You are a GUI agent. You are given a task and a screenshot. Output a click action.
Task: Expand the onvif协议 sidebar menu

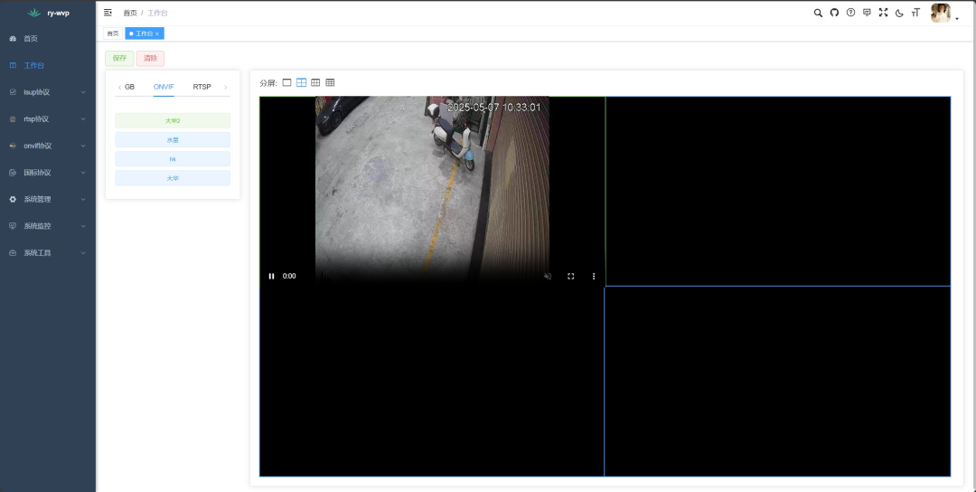(x=48, y=146)
